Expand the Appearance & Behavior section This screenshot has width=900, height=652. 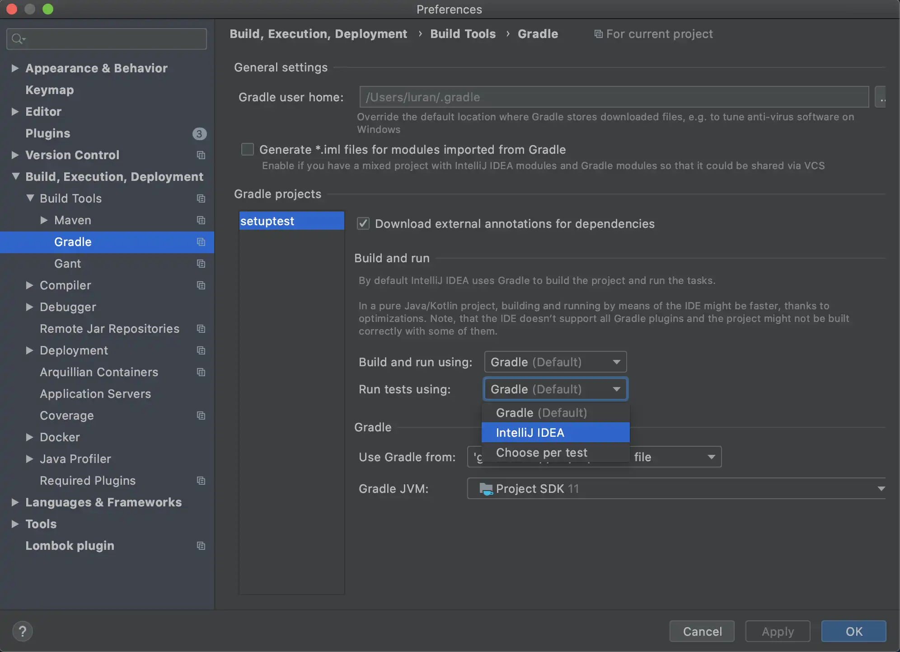click(15, 68)
